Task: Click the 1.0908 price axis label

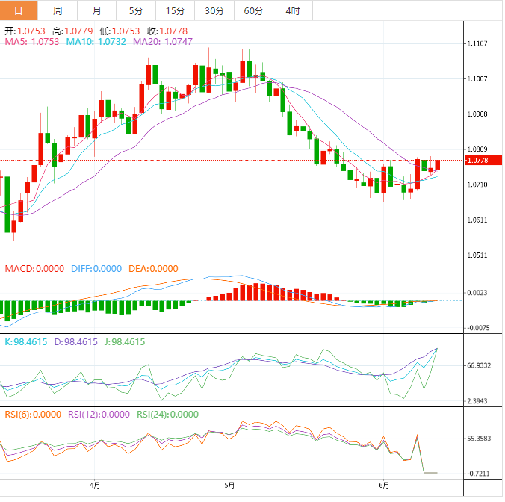Action: click(x=477, y=114)
